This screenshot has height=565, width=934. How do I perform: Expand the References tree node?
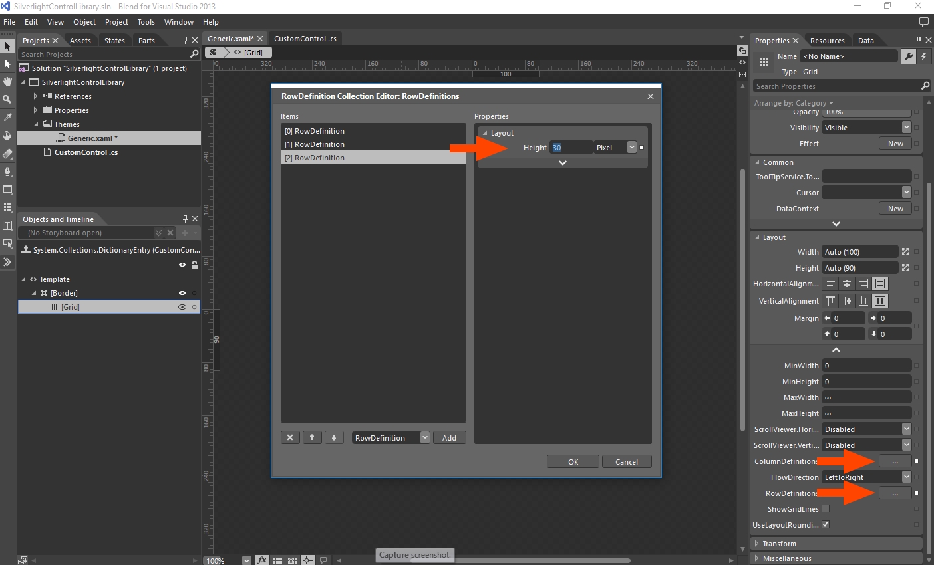point(36,96)
